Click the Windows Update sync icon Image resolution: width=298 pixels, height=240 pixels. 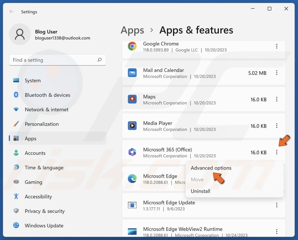[x=16, y=225]
